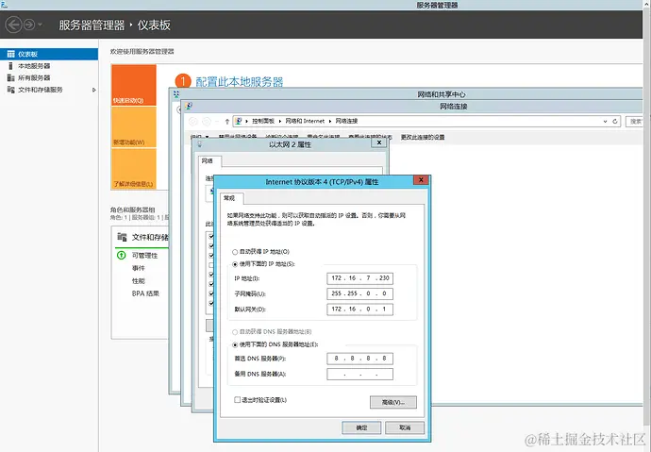
Task: Click green 可管理性 status icon
Action: [121, 256]
